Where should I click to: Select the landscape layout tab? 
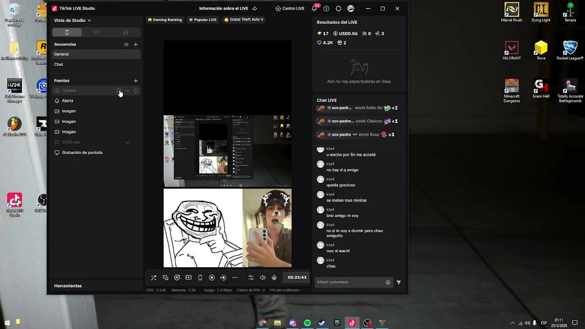(96, 32)
